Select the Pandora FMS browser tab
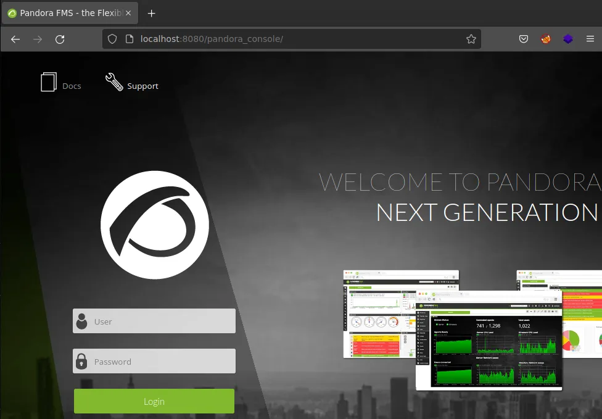The height and width of the screenshot is (419, 602). [x=70, y=13]
